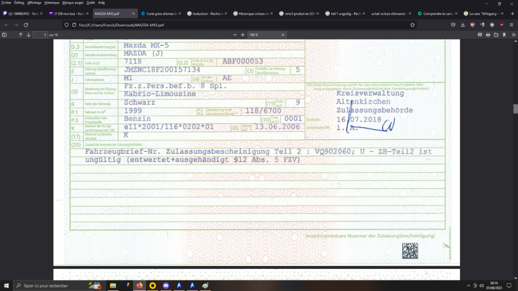The height and width of the screenshot is (291, 518).
Task: Click the 'Kabrio-Limousine' text in the document
Action: point(160,94)
